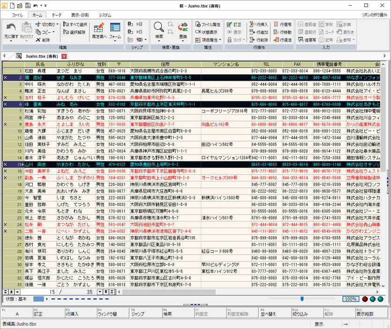Set jump mark 2 icon in ジャンプ group
Screen dimensions: 391x329
[130, 32]
